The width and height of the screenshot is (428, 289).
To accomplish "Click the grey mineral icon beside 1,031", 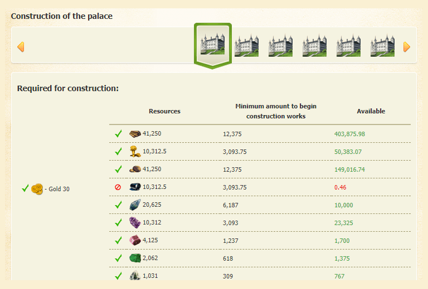I will 135,276.
